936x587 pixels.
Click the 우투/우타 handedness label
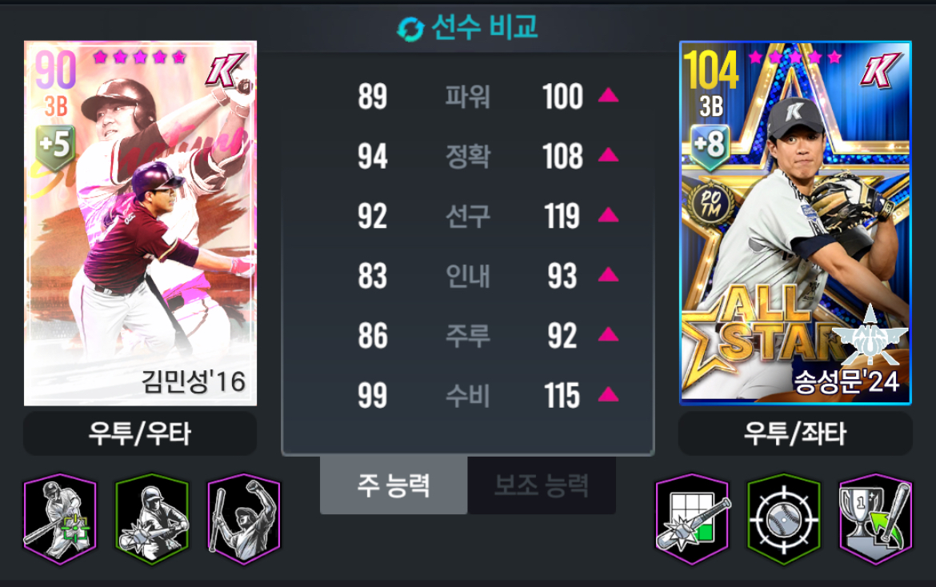pyautogui.click(x=140, y=433)
